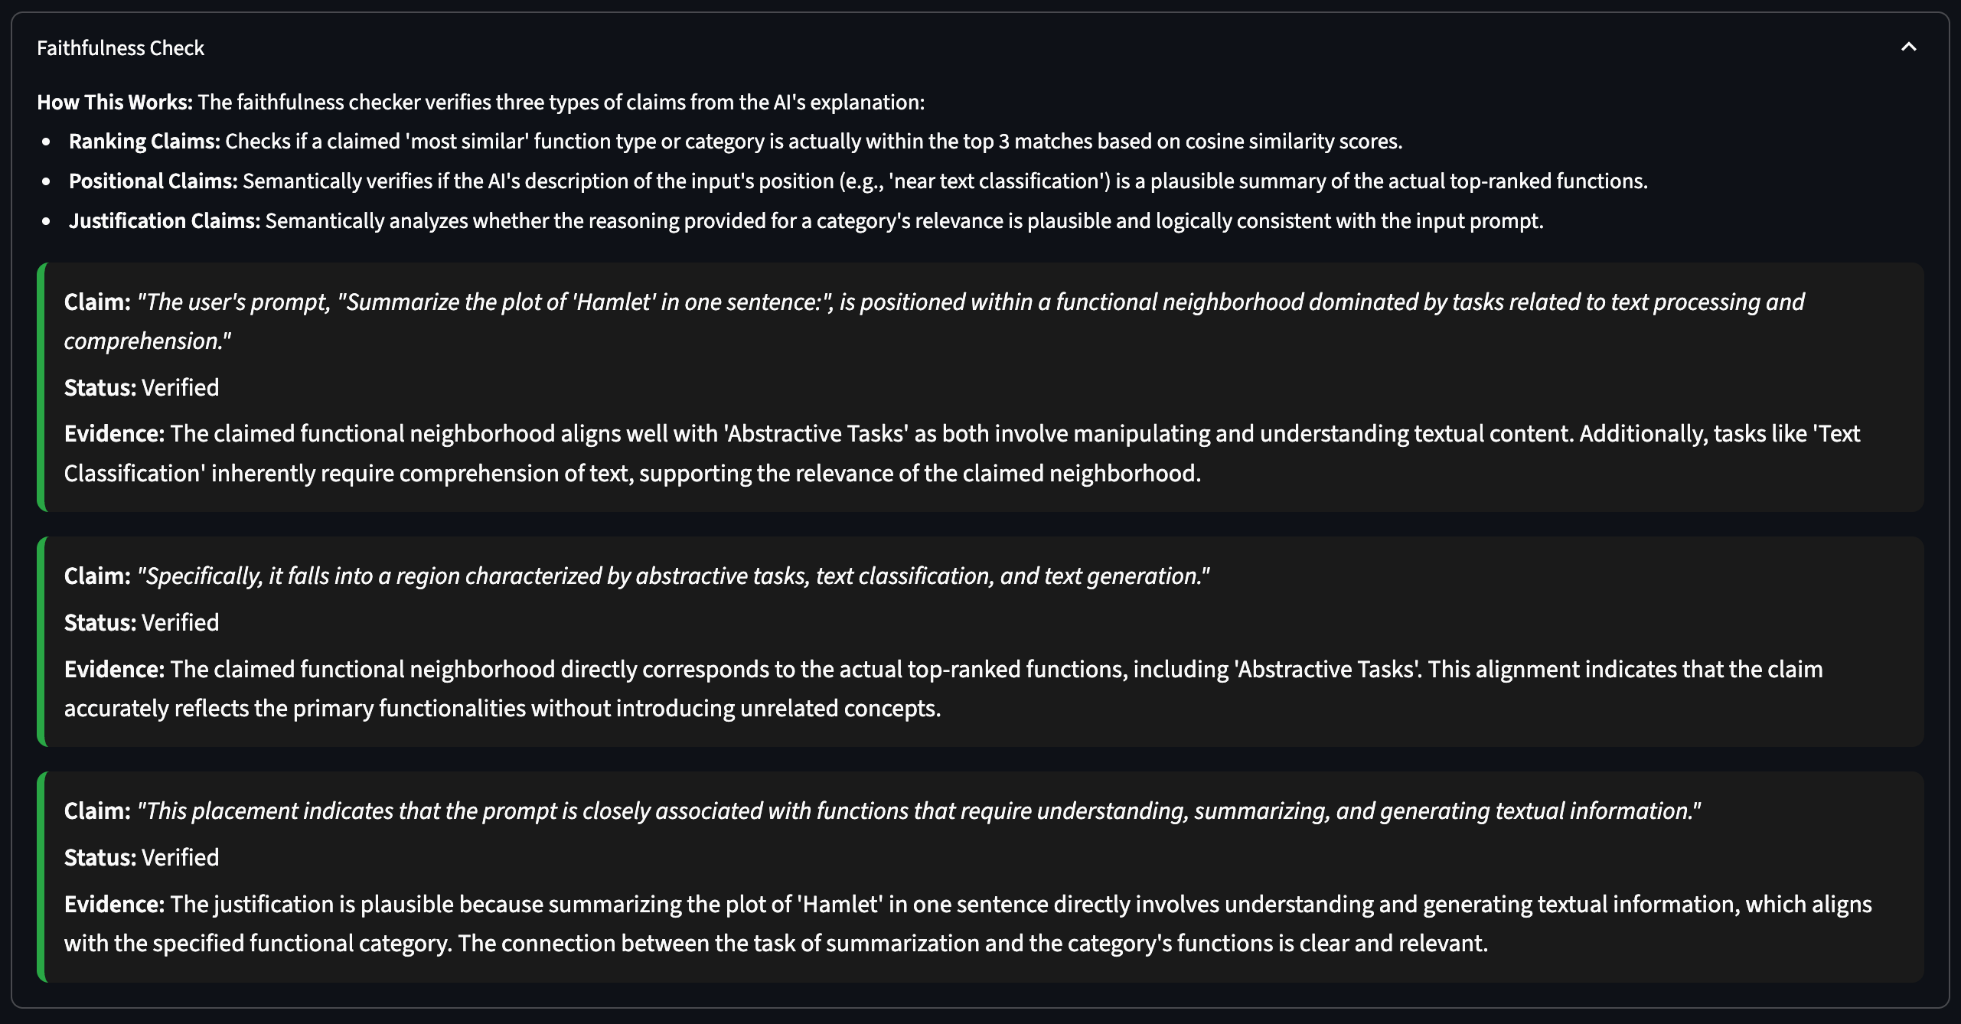Click the 'This placement indicates' claim text

(918, 810)
